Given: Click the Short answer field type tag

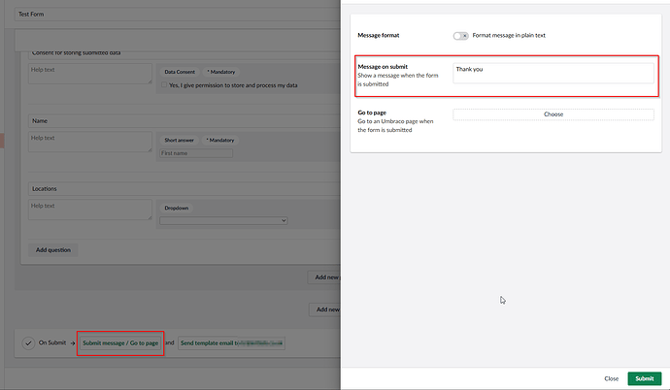Looking at the screenshot, I should pyautogui.click(x=180, y=141).
